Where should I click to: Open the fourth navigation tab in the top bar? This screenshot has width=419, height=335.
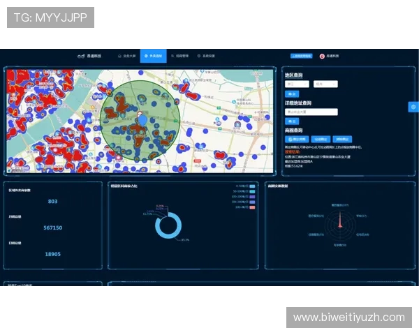tap(206, 56)
